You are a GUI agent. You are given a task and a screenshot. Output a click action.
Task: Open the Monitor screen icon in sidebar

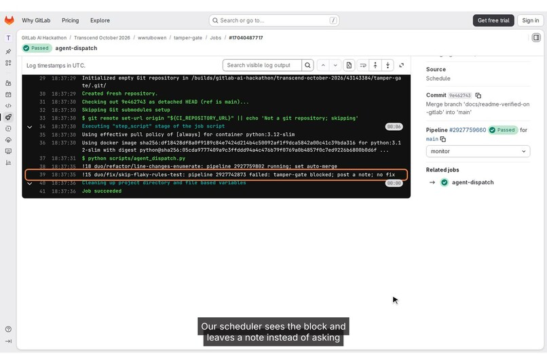coord(8,151)
